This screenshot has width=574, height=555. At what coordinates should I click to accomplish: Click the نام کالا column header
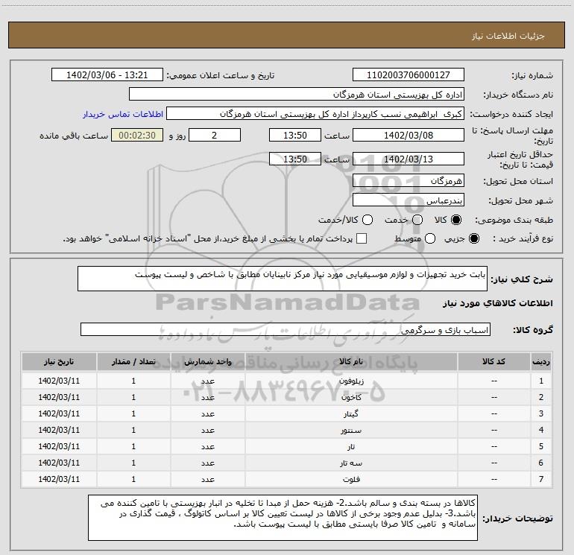click(x=351, y=361)
